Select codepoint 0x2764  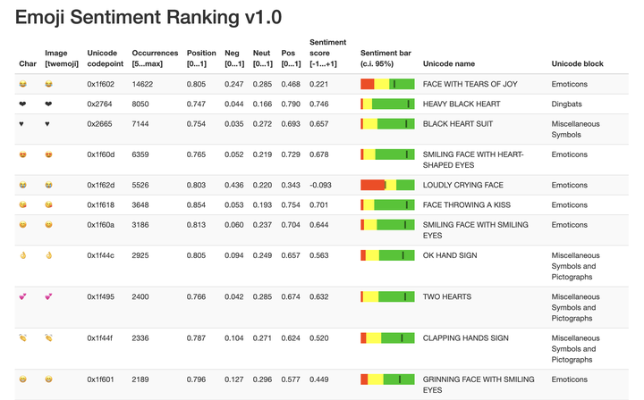pos(99,104)
